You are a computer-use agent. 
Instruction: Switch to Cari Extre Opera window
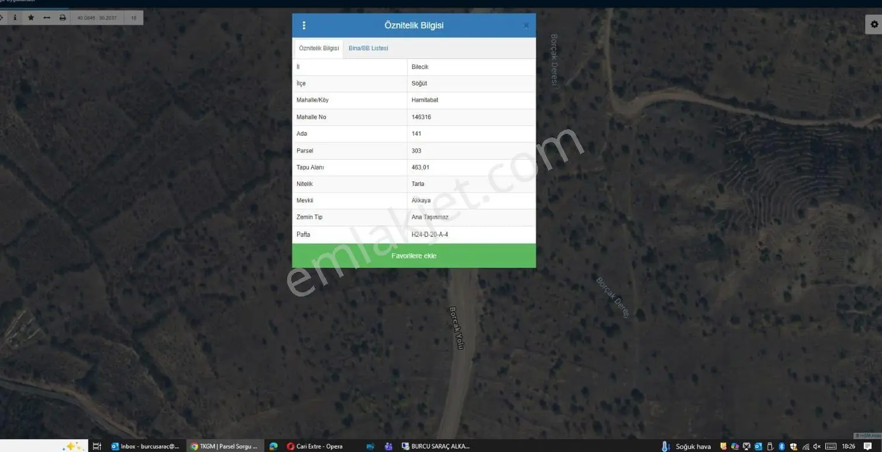(315, 446)
